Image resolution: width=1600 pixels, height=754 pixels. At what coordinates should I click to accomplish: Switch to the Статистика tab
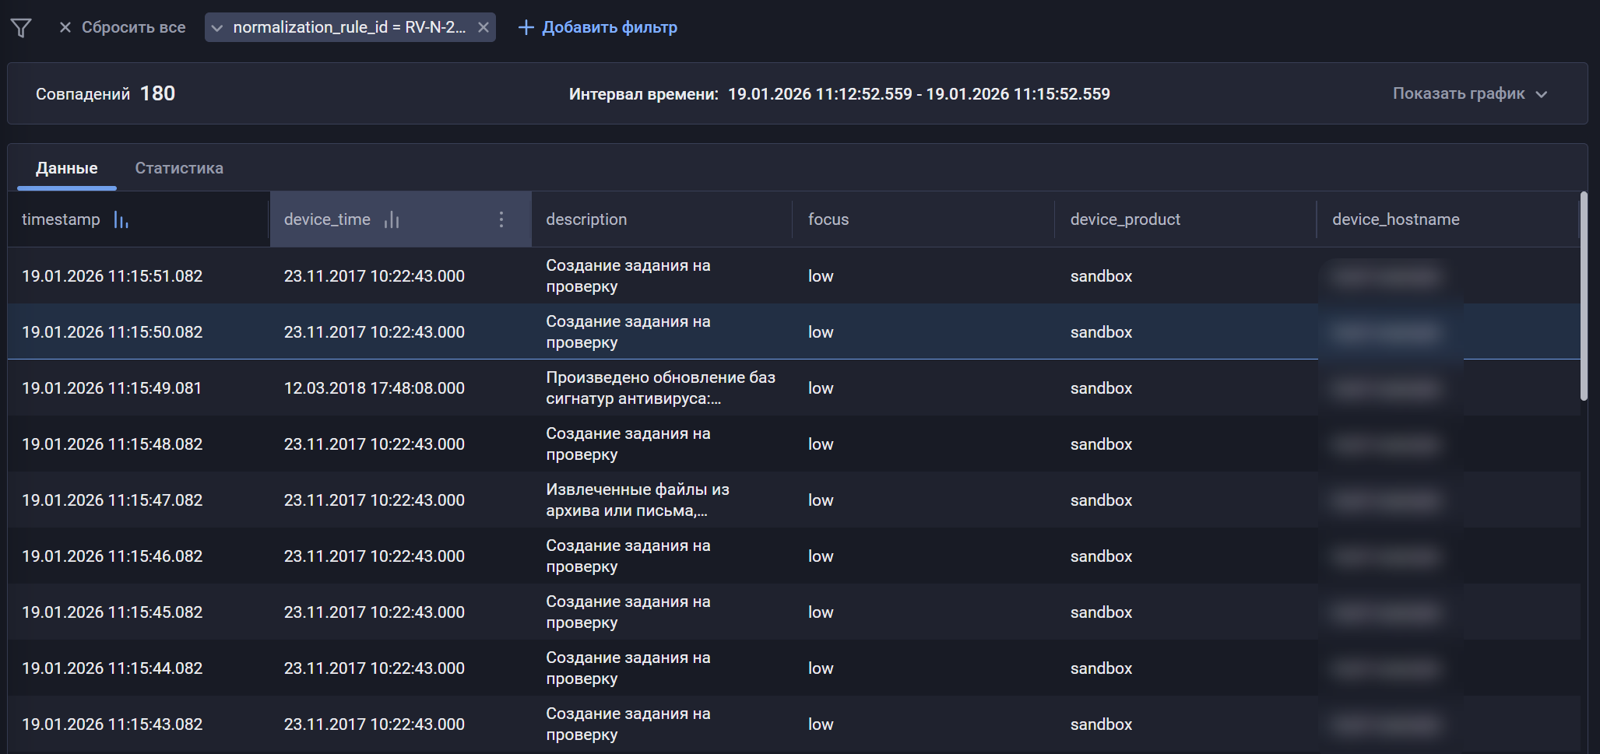coord(179,168)
